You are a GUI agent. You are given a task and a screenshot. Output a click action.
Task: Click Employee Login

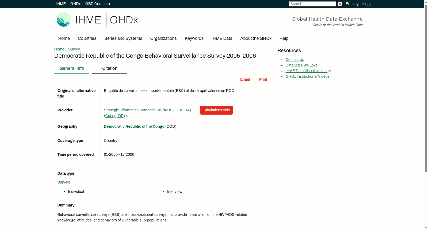tap(359, 4)
